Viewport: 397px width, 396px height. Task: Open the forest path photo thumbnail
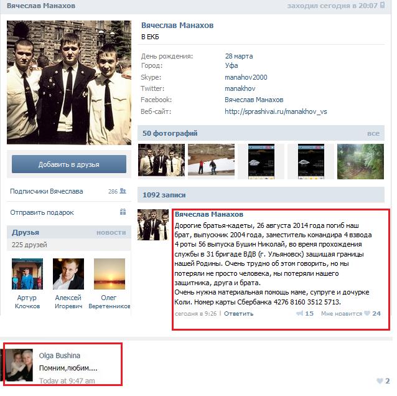pos(360,161)
